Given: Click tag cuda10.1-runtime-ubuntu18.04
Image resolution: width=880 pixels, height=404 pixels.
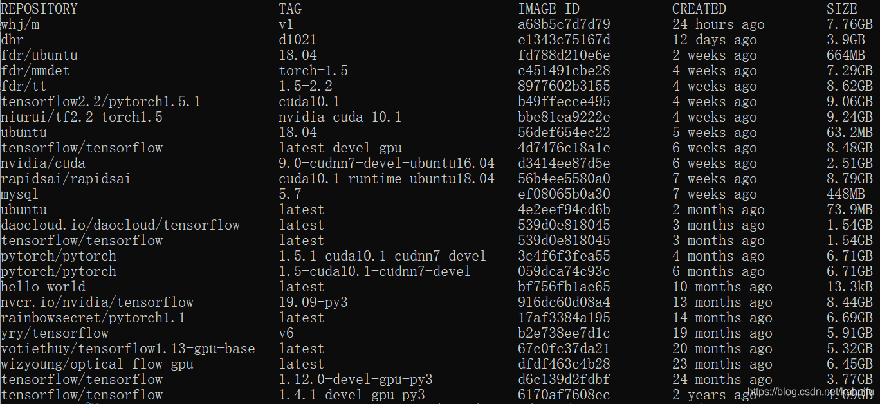Looking at the screenshot, I should [387, 179].
